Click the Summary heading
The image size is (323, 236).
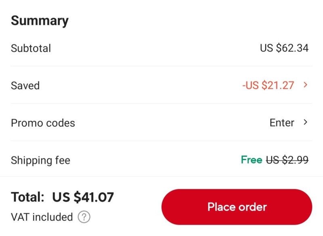coord(40,21)
